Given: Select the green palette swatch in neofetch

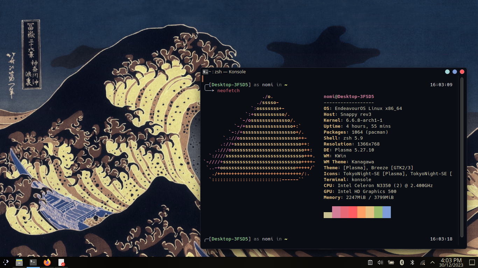Looking at the screenshot, I should (x=378, y=212).
